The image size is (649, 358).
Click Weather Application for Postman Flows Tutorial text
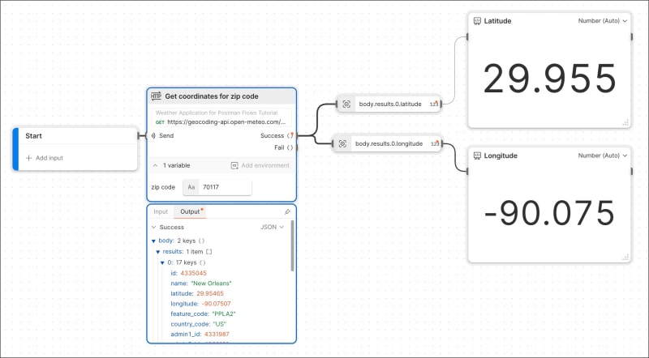coord(217,113)
